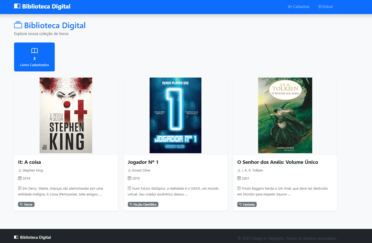The height and width of the screenshot is (243, 372).
Task: Click the It: A coisa cover image
Action: point(66,115)
